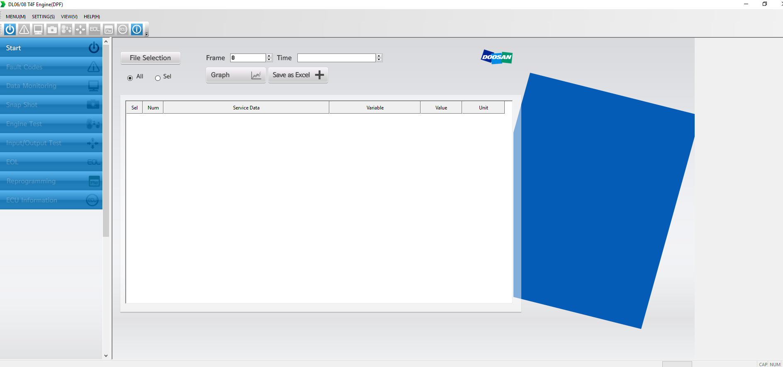Open EOL in the sidebar
The width and height of the screenshot is (783, 367).
tap(51, 162)
